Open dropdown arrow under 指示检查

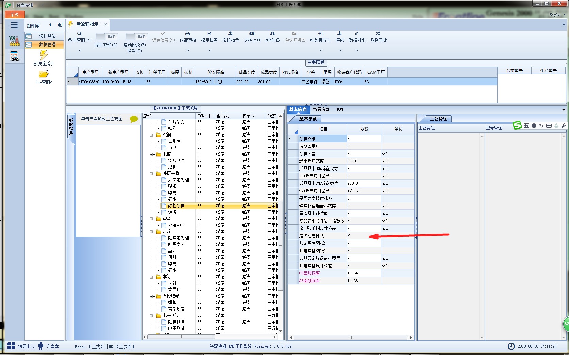(x=209, y=51)
